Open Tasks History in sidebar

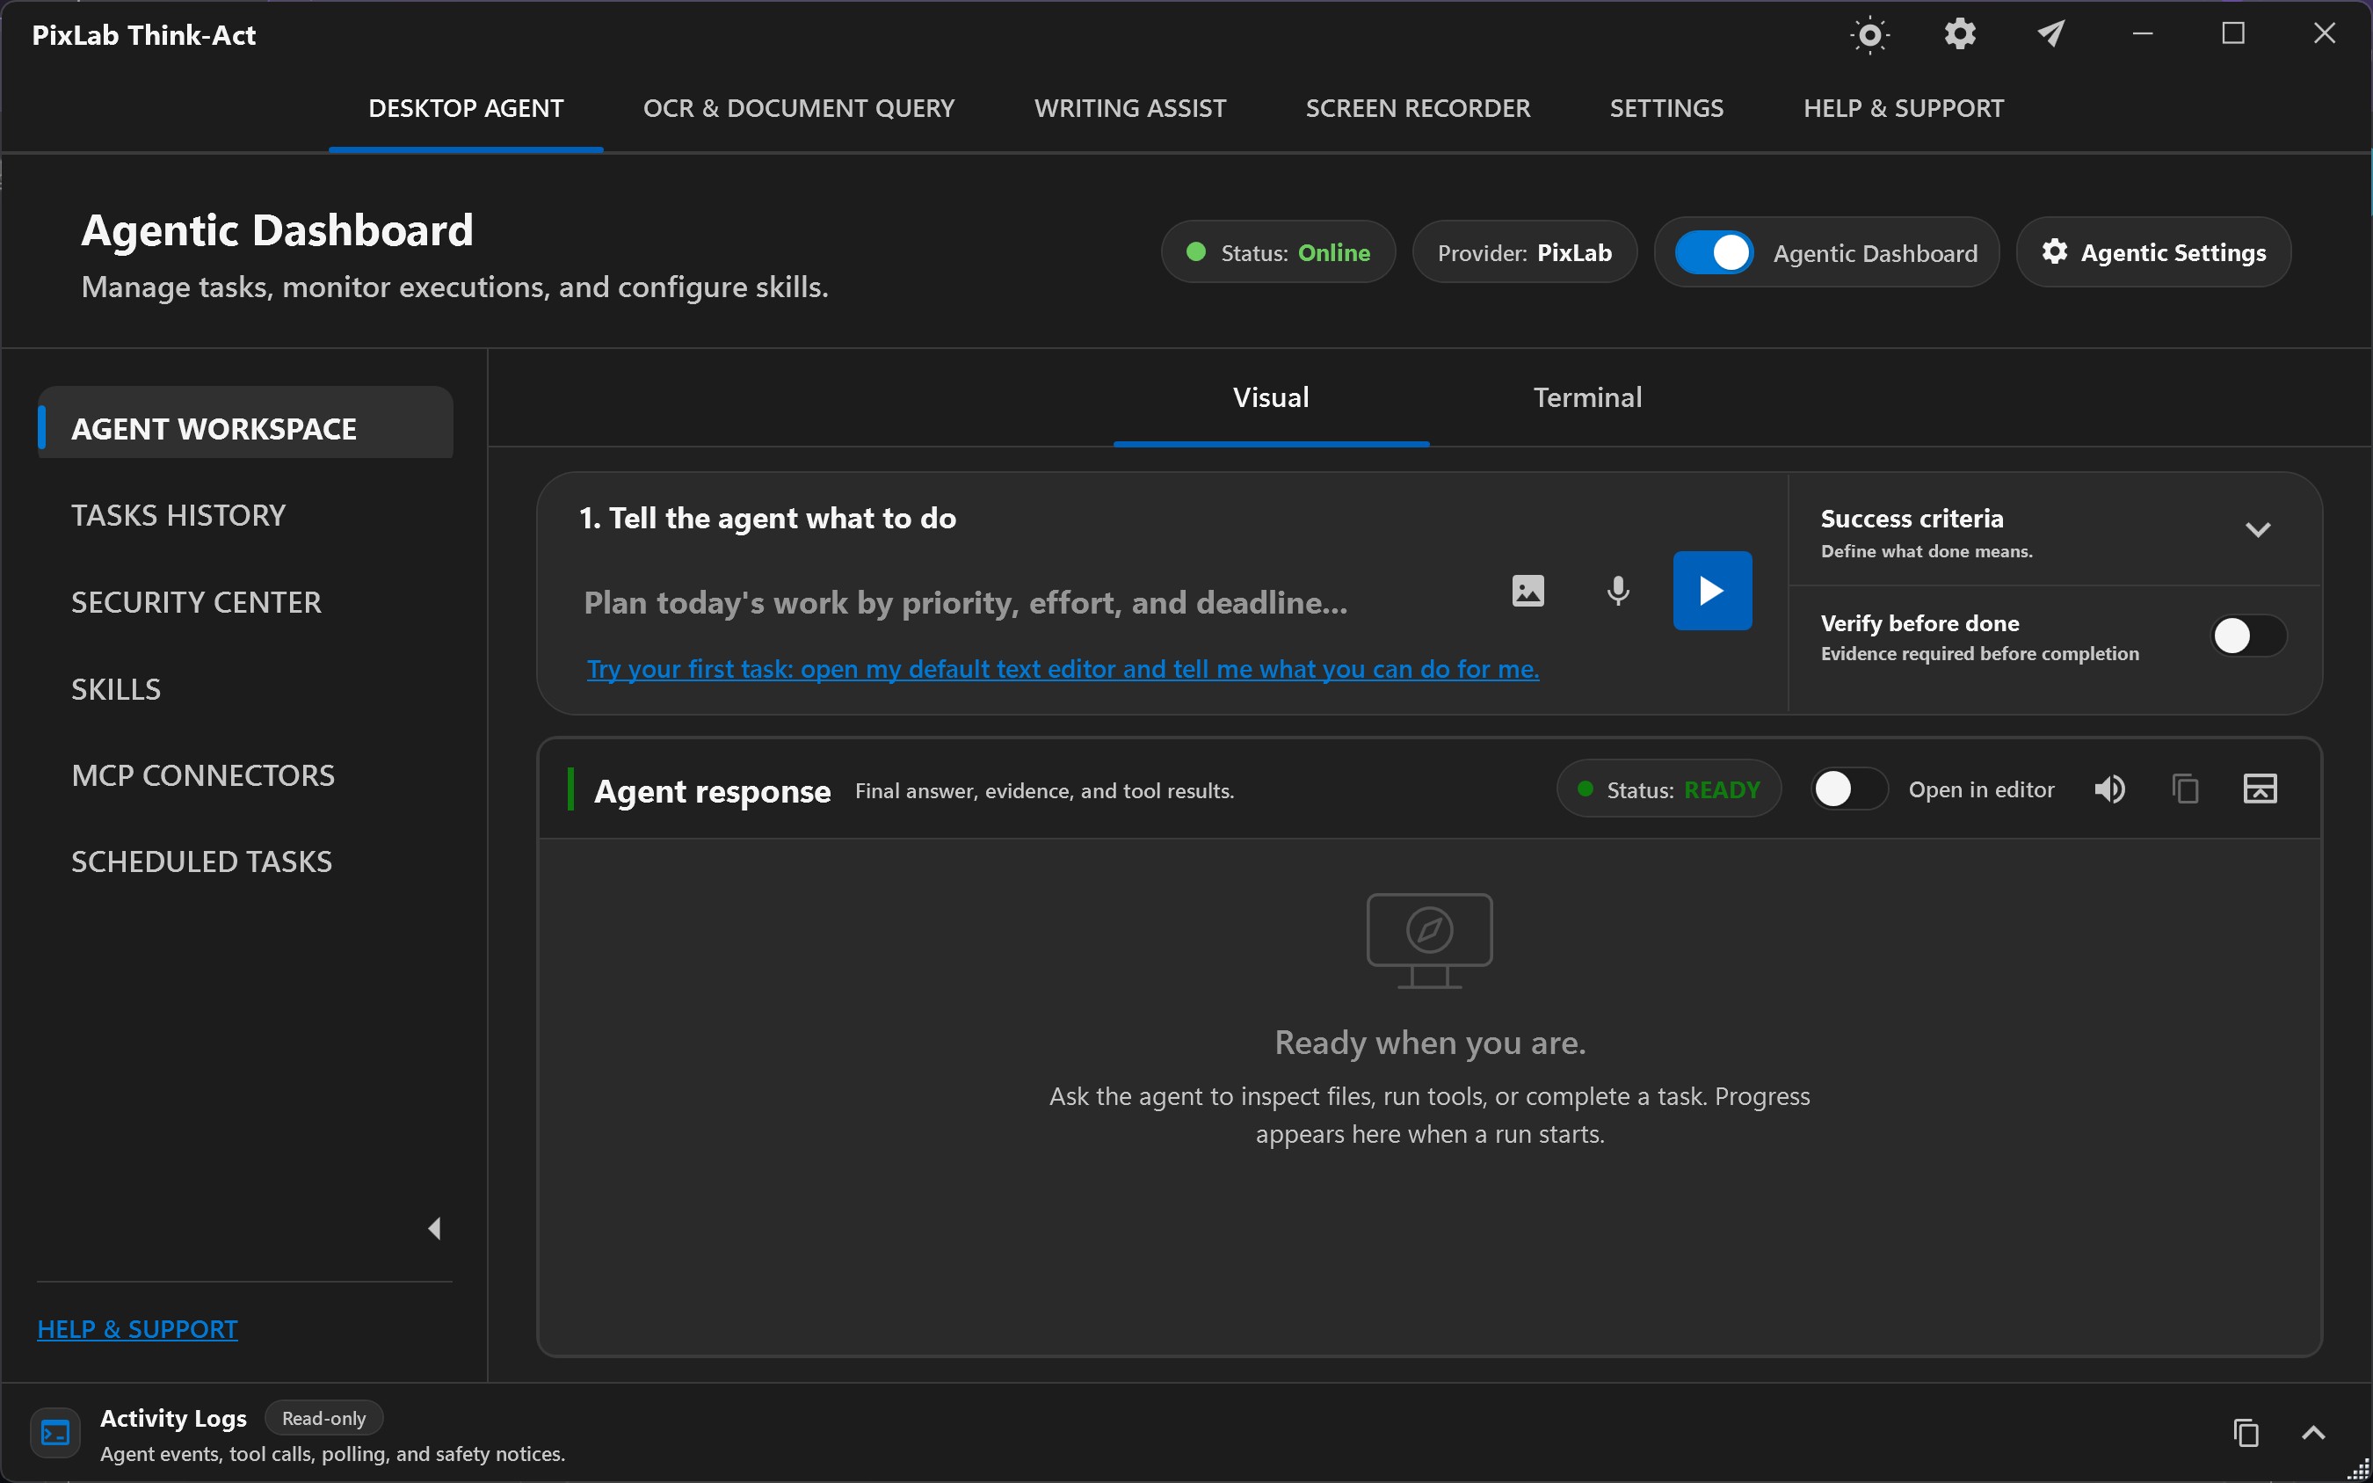pos(178,515)
